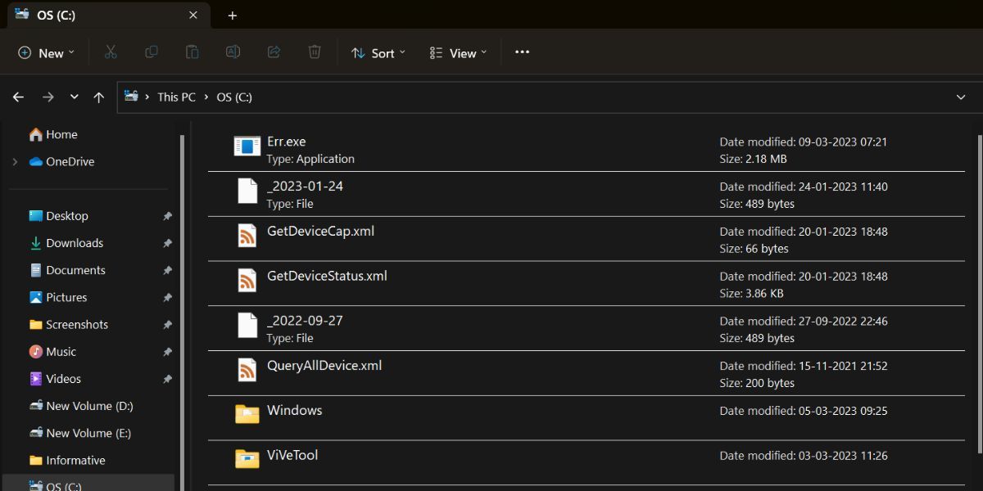This screenshot has width=983, height=491.
Task: Open the Sort options dropdown
Action: pyautogui.click(x=378, y=52)
